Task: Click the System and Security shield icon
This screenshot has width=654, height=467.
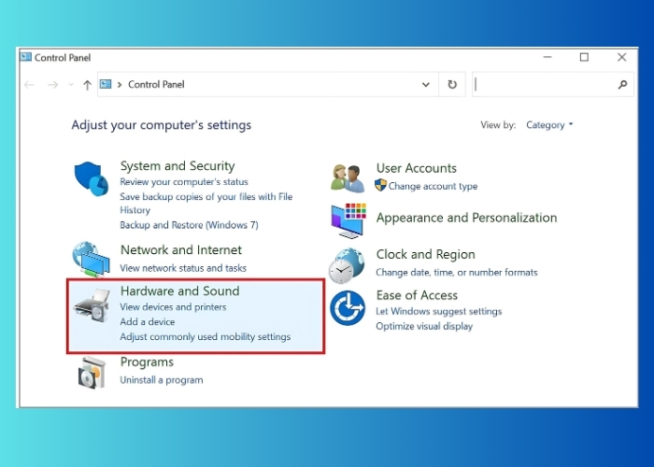Action: [x=92, y=179]
